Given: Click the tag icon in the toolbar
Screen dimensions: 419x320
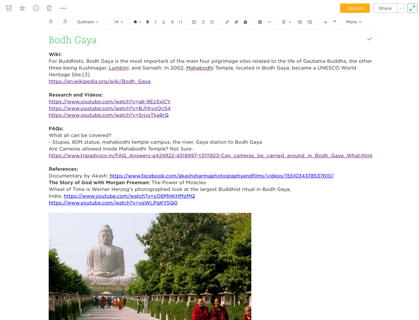Looking at the screenshot, I should (x=65, y=22).
